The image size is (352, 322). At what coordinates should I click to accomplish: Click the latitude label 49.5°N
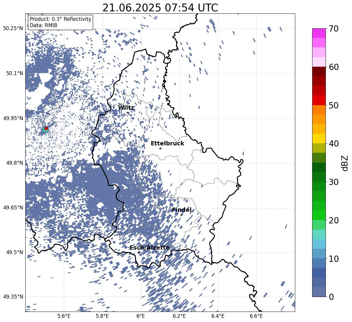(14, 252)
